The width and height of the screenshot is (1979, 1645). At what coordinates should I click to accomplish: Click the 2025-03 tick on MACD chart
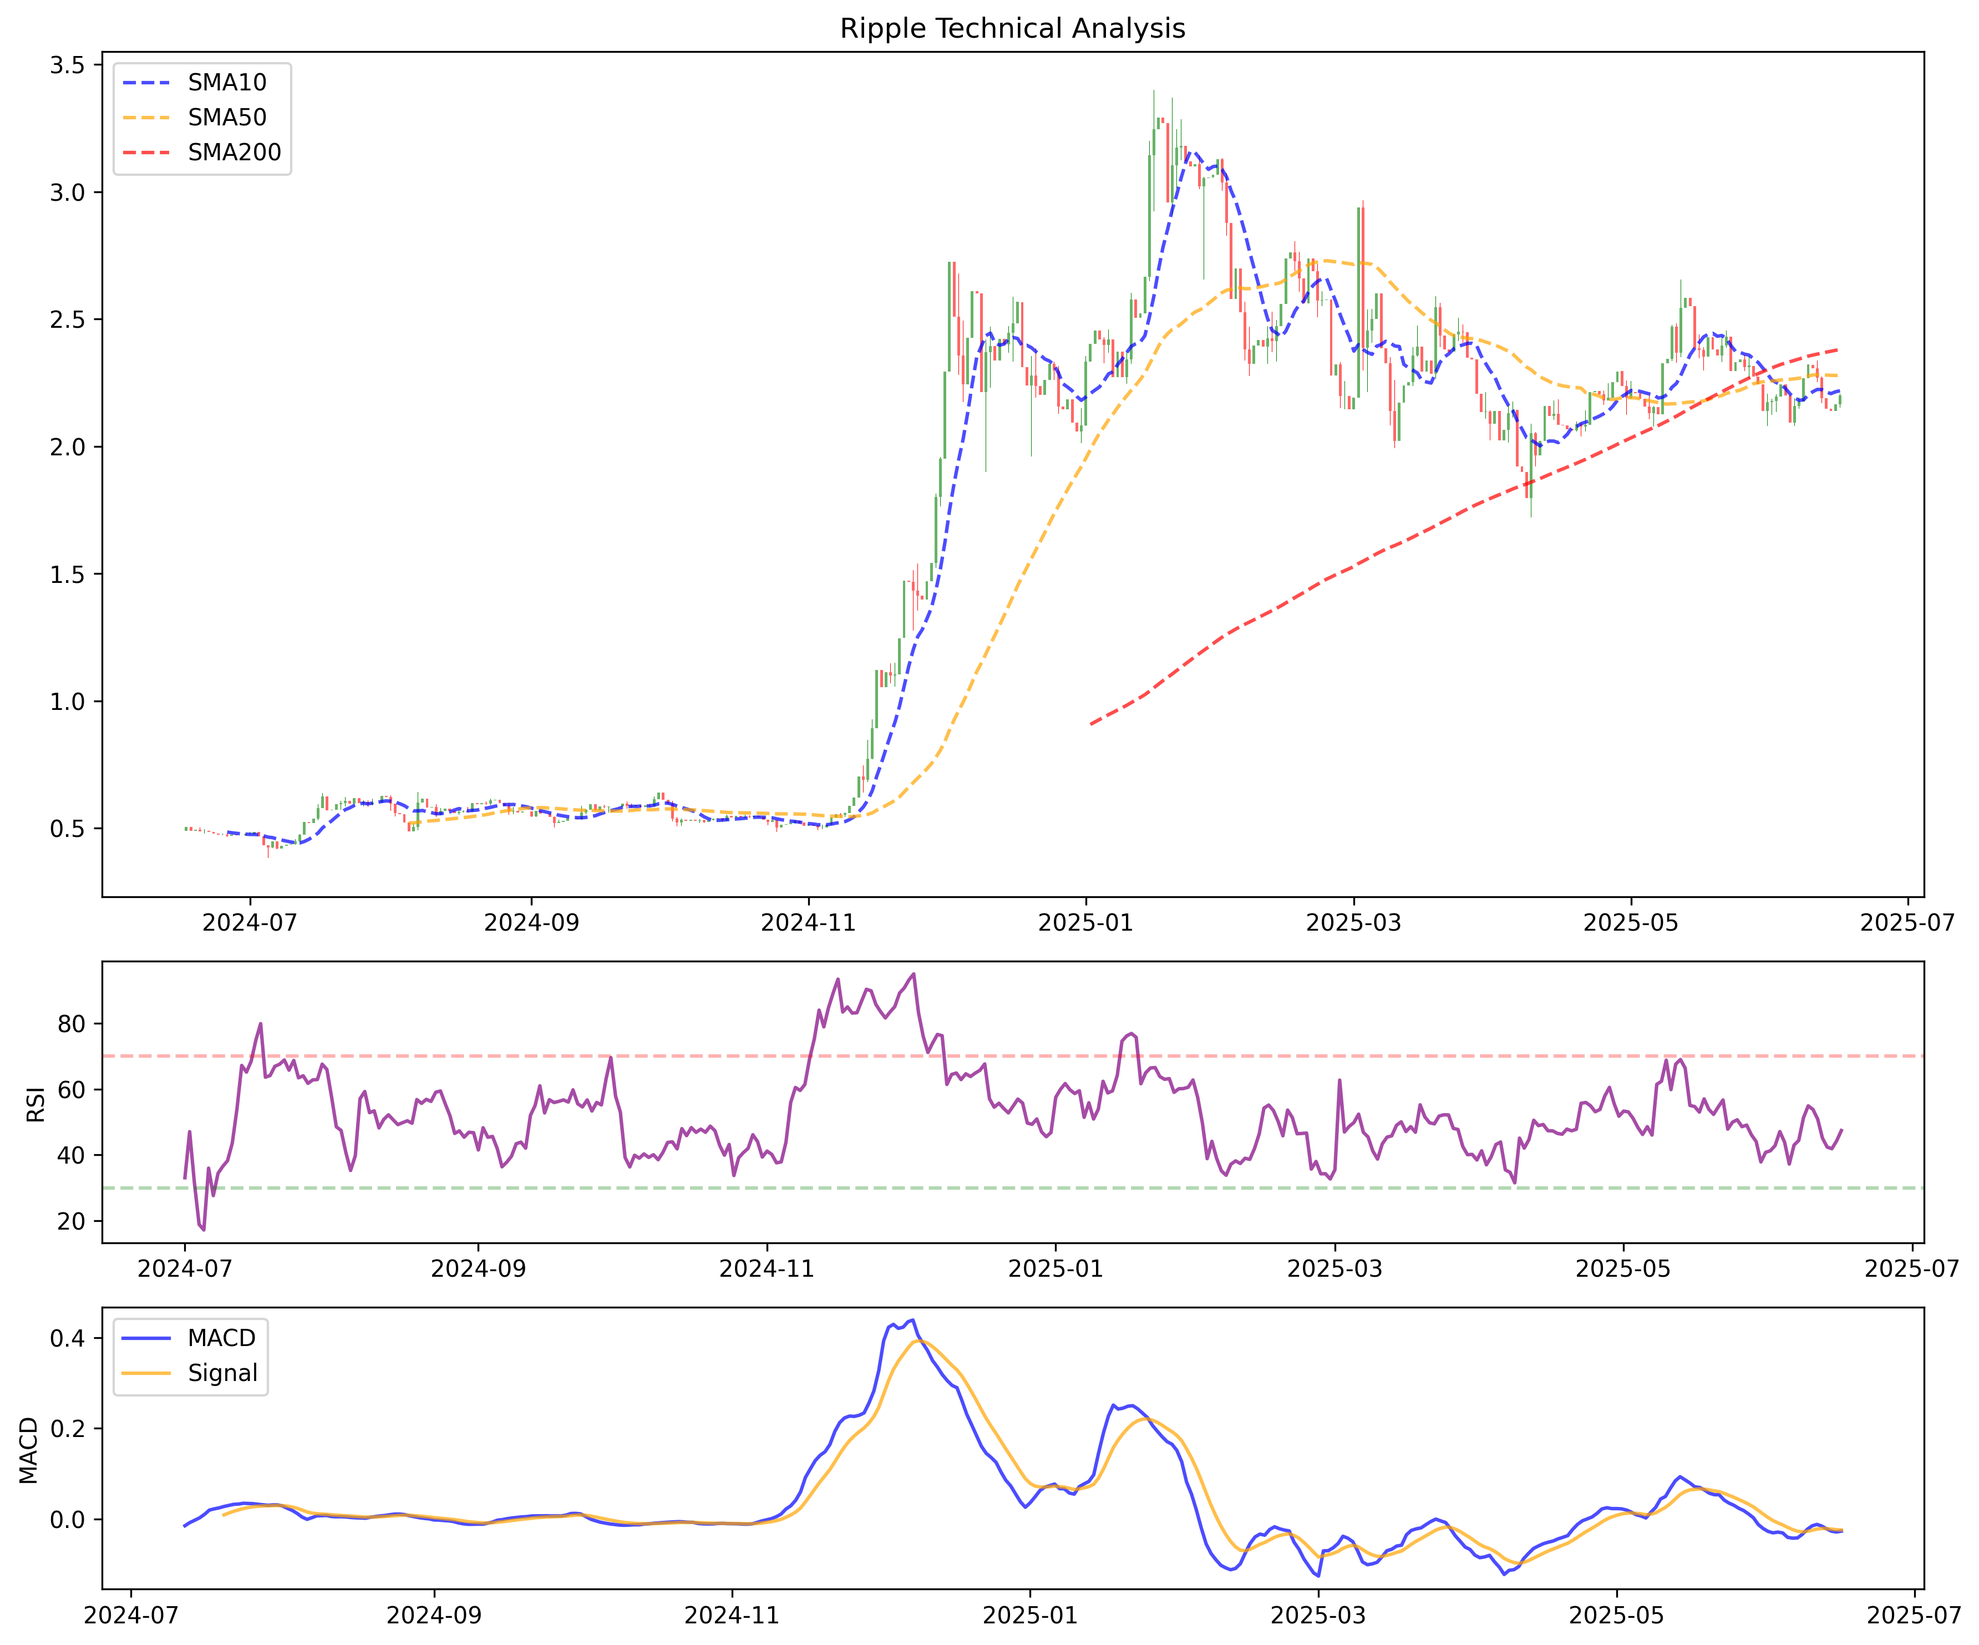coord(1317,1615)
